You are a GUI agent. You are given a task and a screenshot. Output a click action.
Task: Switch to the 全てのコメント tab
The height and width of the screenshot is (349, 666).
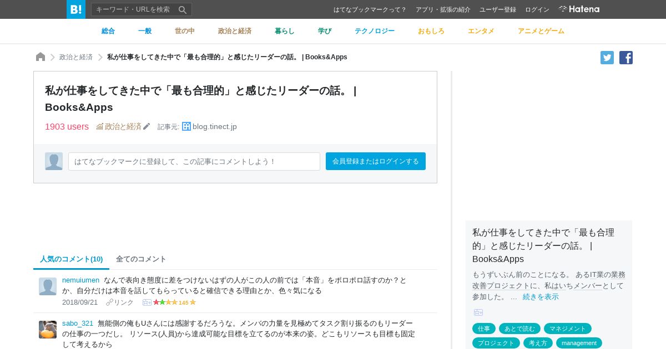tap(141, 259)
